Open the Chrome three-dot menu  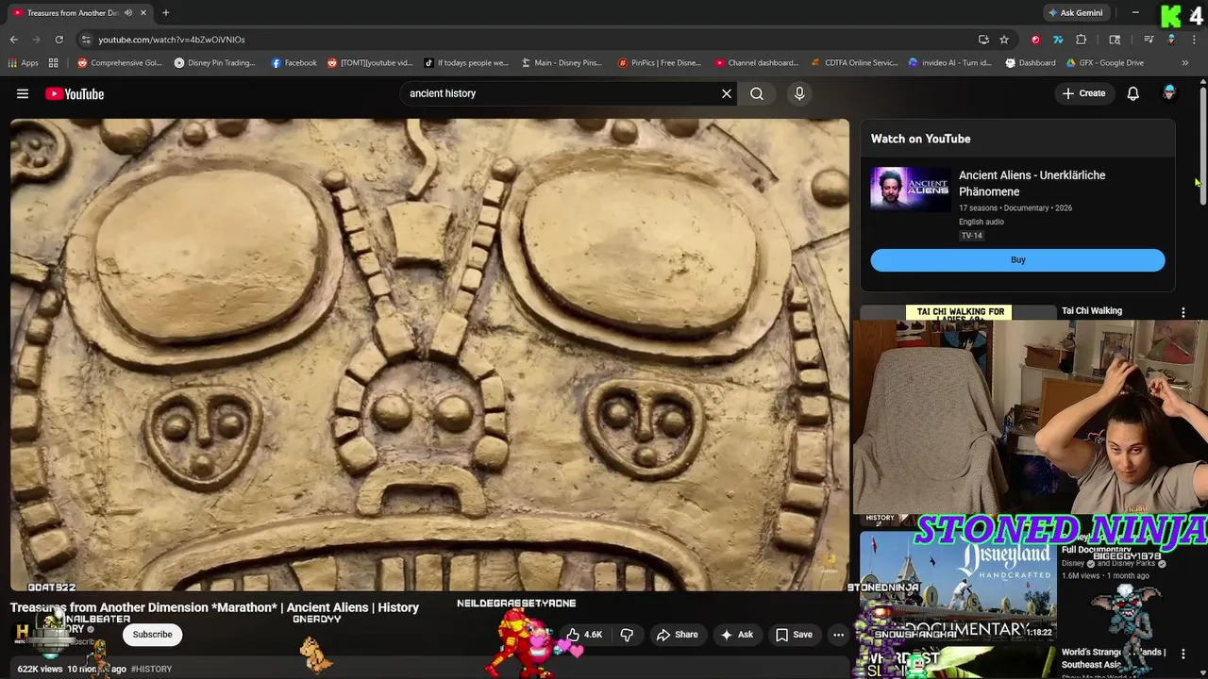(1194, 40)
